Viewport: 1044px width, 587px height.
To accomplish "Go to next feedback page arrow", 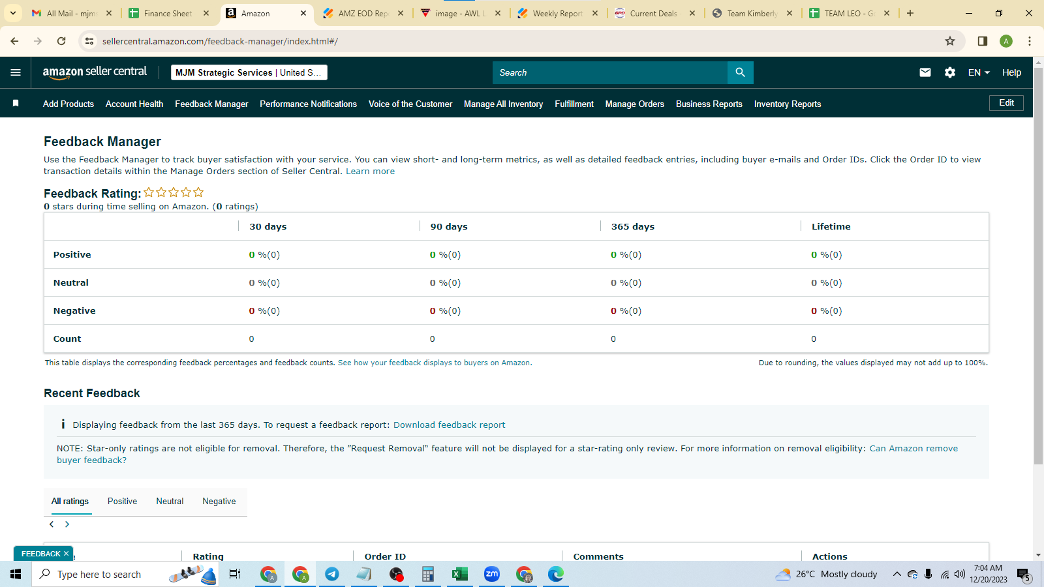I will pyautogui.click(x=67, y=524).
